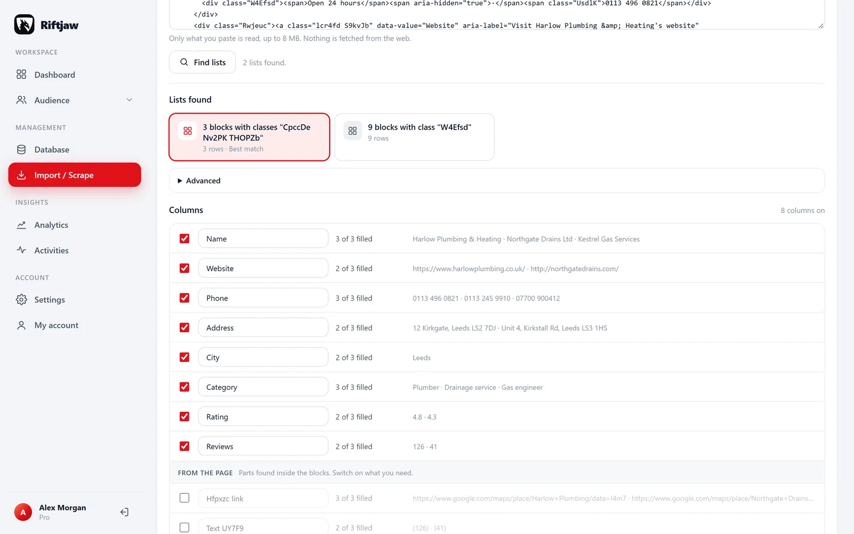The width and height of the screenshot is (854, 534).
Task: Click the City column name field
Action: pyautogui.click(x=263, y=357)
